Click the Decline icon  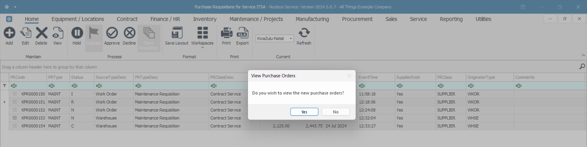[129, 33]
